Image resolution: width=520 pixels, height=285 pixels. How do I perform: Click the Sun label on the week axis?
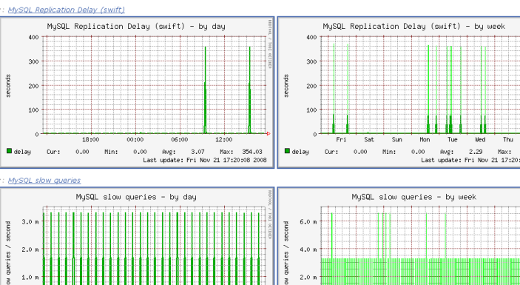point(396,140)
